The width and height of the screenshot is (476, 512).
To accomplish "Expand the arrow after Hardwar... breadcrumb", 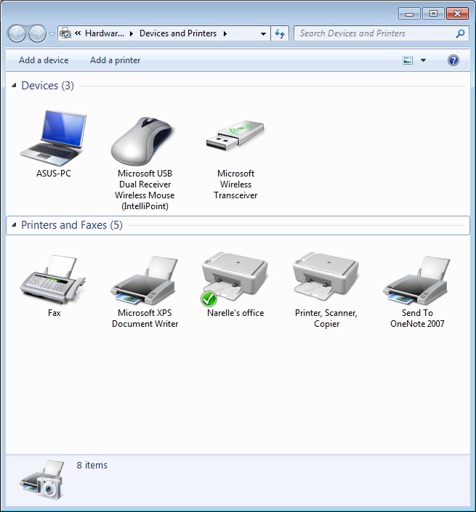I will pyautogui.click(x=132, y=33).
